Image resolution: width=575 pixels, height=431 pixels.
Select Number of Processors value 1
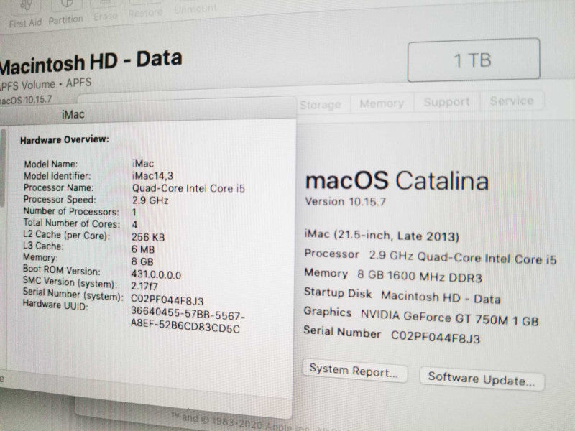134,212
